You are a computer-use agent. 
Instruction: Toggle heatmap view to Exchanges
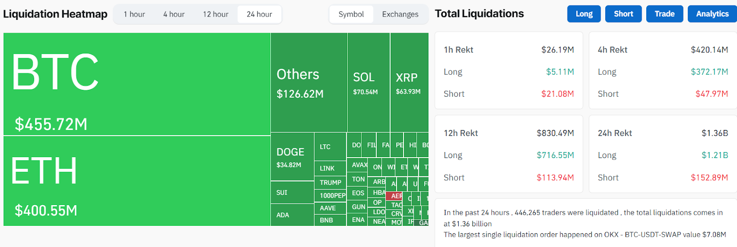coord(400,14)
